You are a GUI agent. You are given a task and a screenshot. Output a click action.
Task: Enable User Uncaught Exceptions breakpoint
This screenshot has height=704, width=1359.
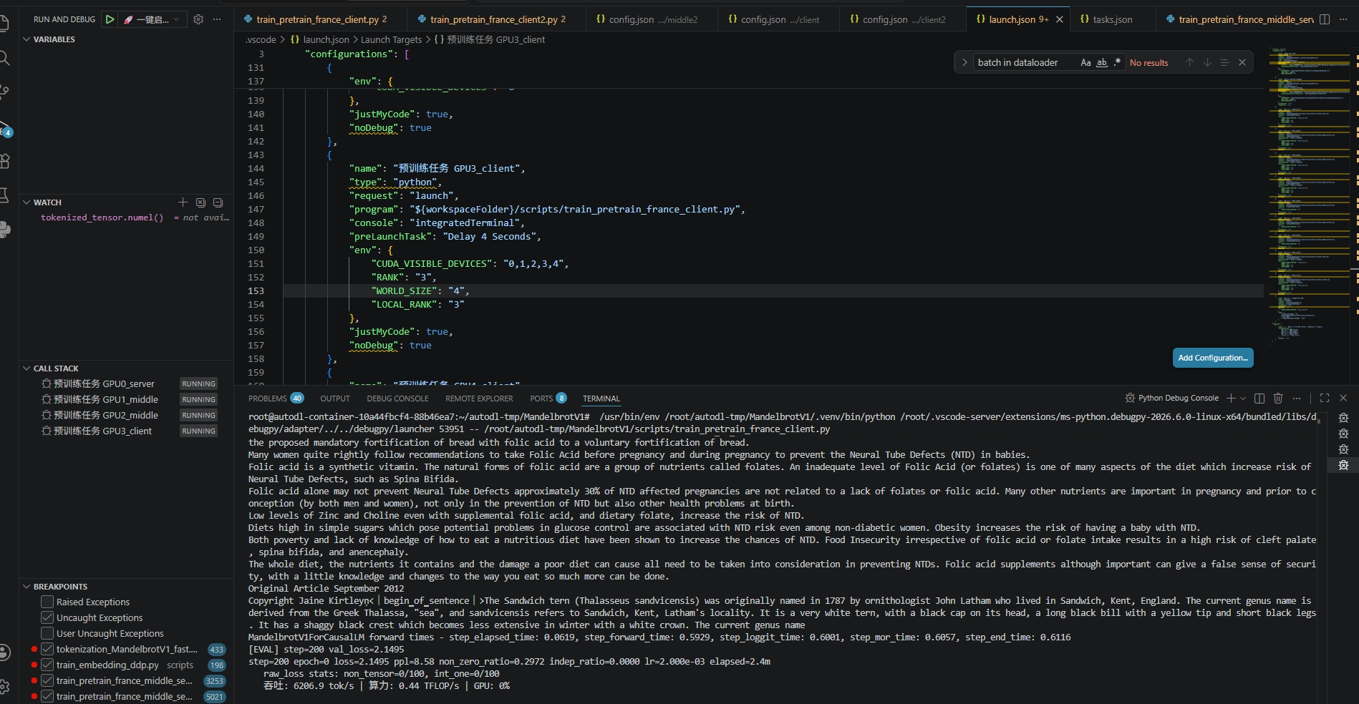click(47, 633)
